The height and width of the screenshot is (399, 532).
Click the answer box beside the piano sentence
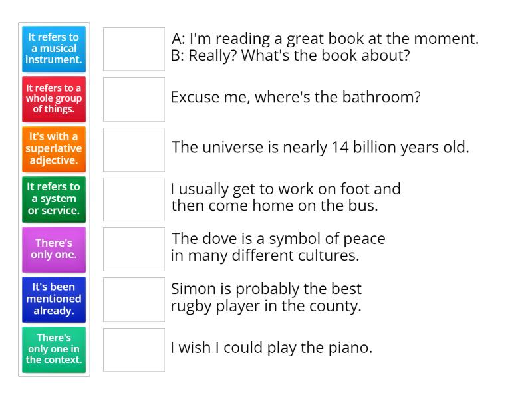coord(134,349)
